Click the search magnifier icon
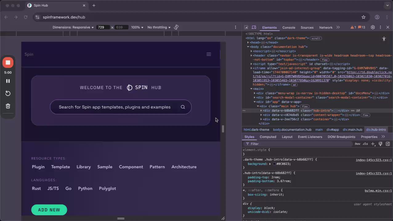The width and height of the screenshot is (393, 221). pos(183,107)
